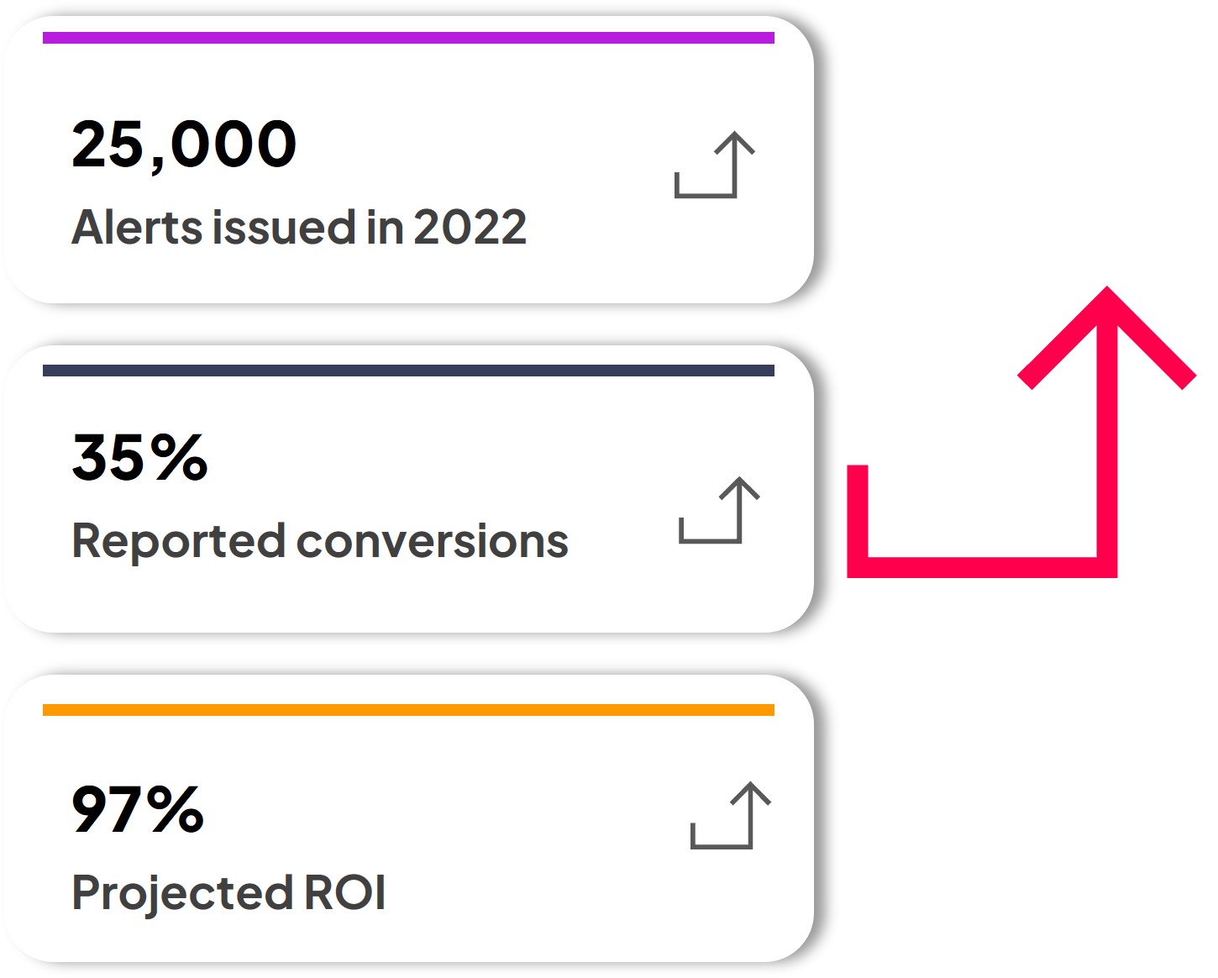Click the arrow icon in the Projected ROI card
Screen dimensions: 1218x978
pos(731,815)
